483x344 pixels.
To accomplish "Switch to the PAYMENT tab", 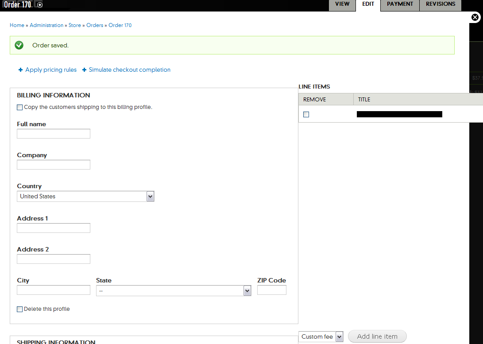I will (x=399, y=4).
